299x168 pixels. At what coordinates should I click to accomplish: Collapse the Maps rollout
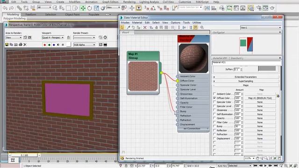pos(246,85)
